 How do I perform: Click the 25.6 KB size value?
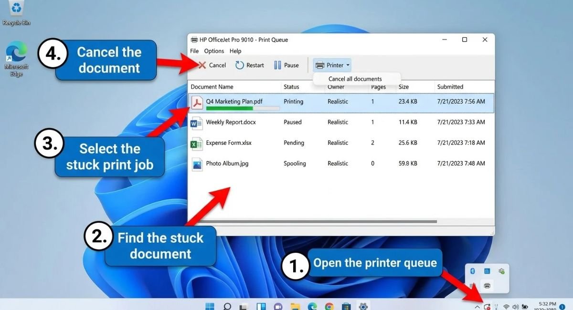click(x=408, y=143)
